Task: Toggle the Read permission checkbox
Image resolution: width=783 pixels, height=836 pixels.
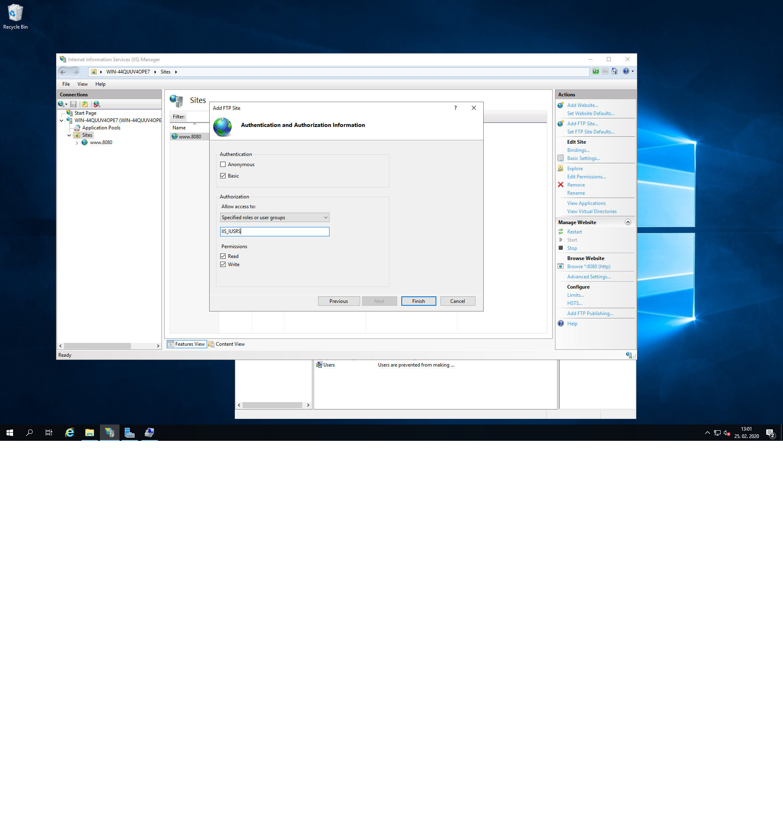Action: [223, 256]
